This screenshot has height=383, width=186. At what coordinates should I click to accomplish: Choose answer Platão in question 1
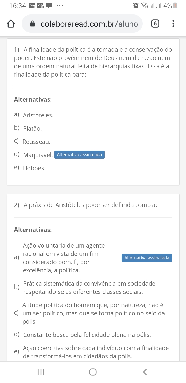click(32, 128)
